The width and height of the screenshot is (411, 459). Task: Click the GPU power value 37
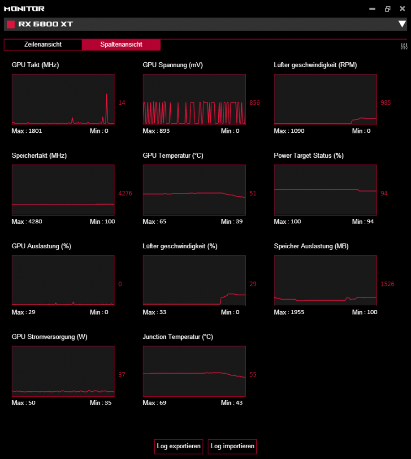tap(122, 375)
